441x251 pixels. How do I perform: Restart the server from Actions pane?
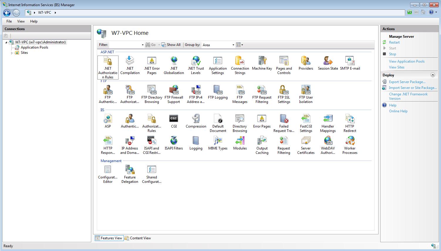[394, 42]
